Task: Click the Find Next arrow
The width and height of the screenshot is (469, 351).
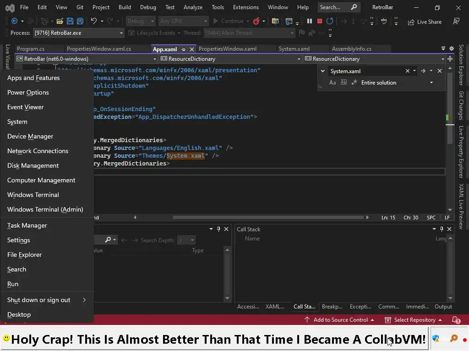Action: pos(423,71)
